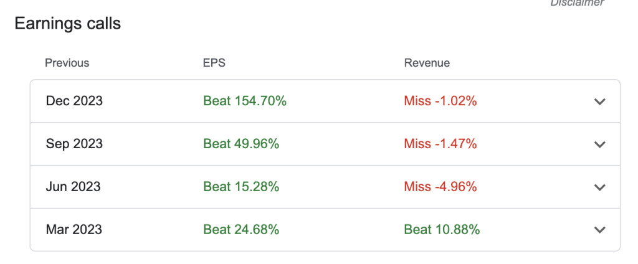
Task: Click the Miss -1.02% revenue value
Action: pyautogui.click(x=440, y=101)
